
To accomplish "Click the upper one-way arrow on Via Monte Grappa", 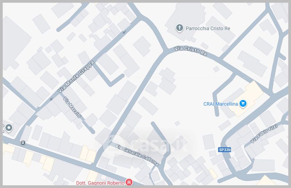I will click(x=124, y=32).
